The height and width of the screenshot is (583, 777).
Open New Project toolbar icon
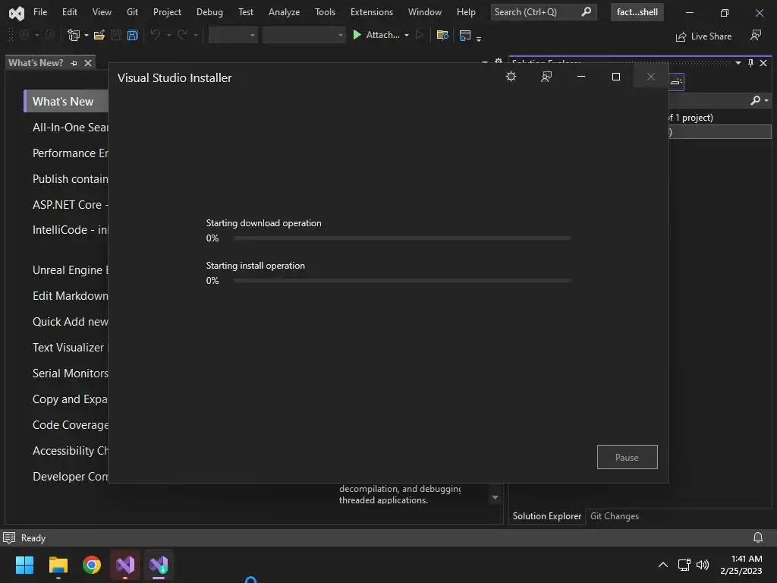point(74,35)
